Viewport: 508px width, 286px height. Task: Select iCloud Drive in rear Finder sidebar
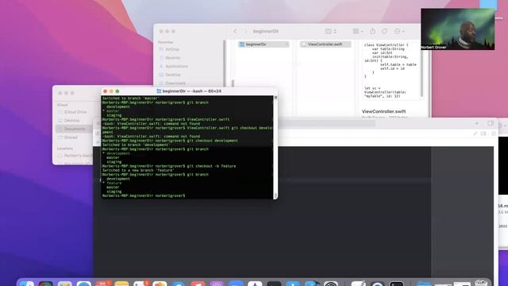pos(72,112)
